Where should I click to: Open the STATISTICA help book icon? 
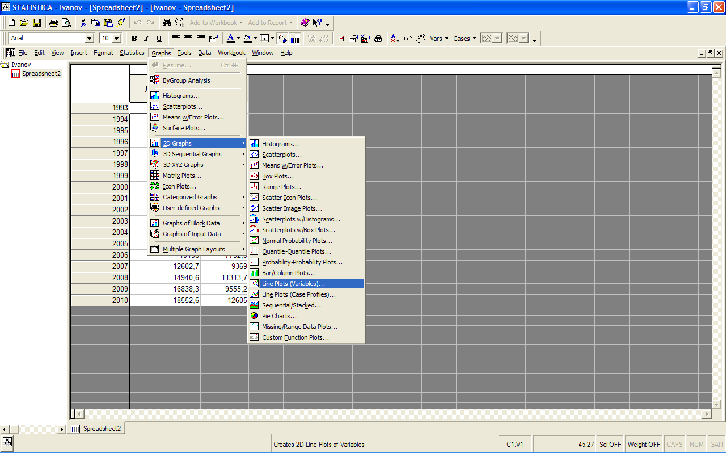(305, 23)
